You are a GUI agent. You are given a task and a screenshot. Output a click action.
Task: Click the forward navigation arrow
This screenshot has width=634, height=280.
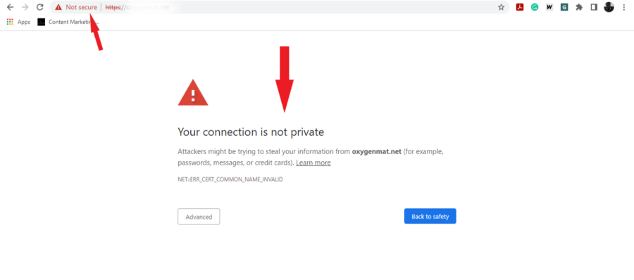(25, 7)
